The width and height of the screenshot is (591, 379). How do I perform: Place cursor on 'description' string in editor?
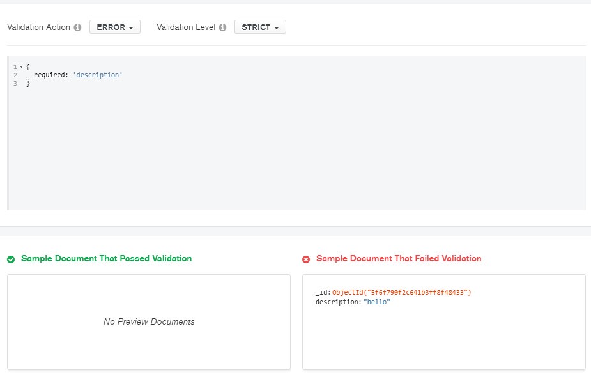pos(97,75)
